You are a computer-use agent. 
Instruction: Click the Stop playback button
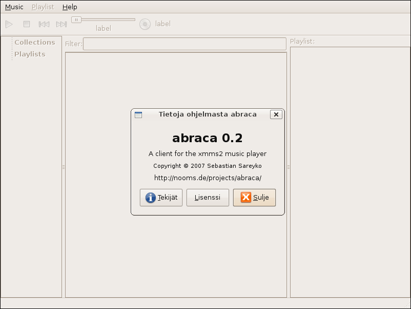pyautogui.click(x=27, y=24)
